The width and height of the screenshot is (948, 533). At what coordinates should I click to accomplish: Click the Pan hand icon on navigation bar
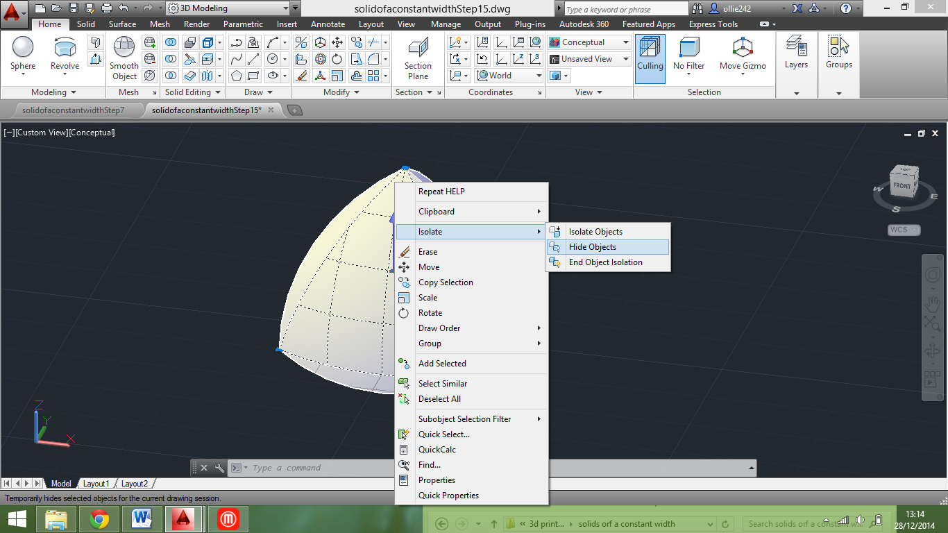point(931,303)
